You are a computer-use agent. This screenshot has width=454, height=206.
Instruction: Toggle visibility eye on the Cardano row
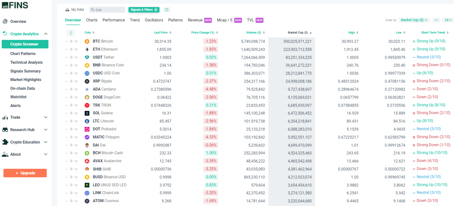pos(76,89)
